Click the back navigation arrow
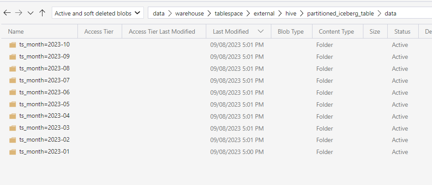The height and width of the screenshot is (185, 432). tap(7, 13)
